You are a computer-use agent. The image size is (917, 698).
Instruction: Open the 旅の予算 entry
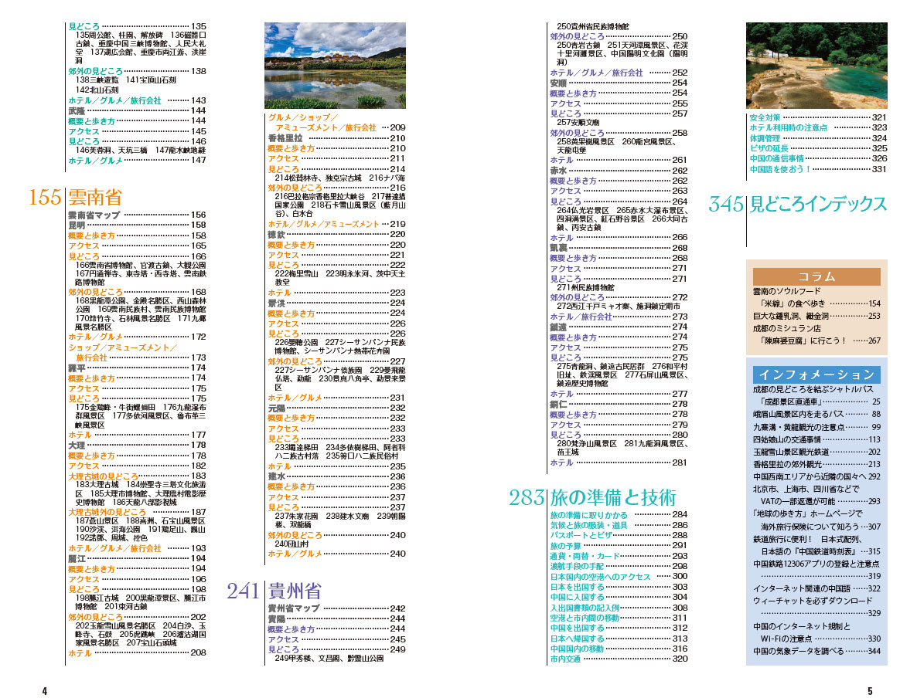(565, 546)
